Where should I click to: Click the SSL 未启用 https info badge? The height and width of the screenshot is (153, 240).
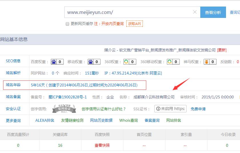170,109
